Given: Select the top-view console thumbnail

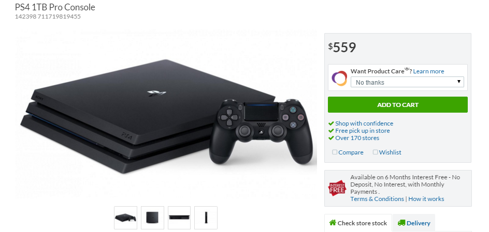Looking at the screenshot, I should pos(152,218).
